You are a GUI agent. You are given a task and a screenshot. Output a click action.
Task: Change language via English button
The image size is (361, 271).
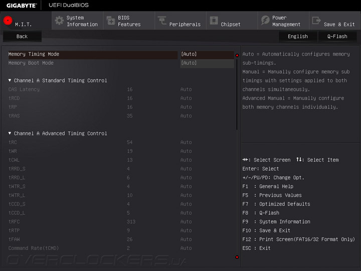298,37
